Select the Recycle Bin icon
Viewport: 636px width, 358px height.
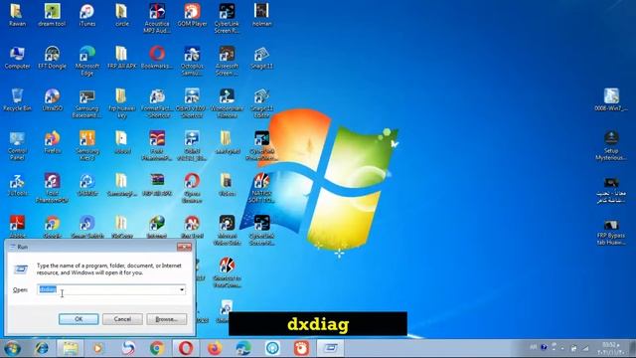(x=17, y=100)
